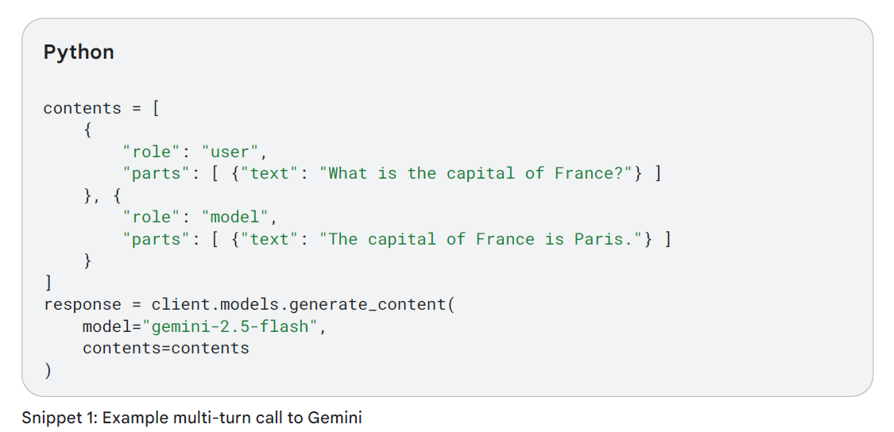
Task: Click the Python heading of the code block
Action: [x=79, y=52]
